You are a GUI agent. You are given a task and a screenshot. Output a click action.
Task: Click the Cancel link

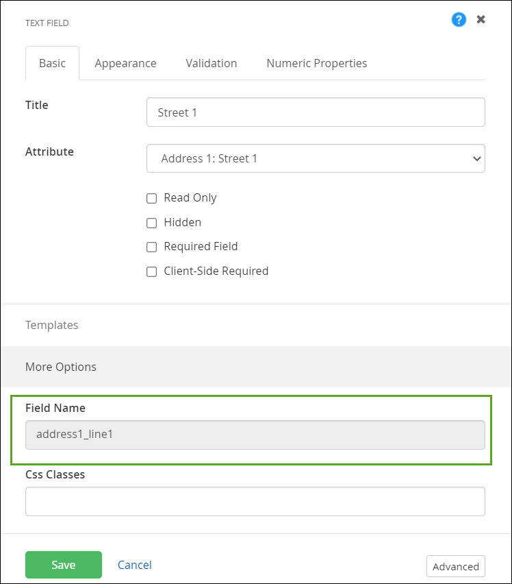(135, 565)
